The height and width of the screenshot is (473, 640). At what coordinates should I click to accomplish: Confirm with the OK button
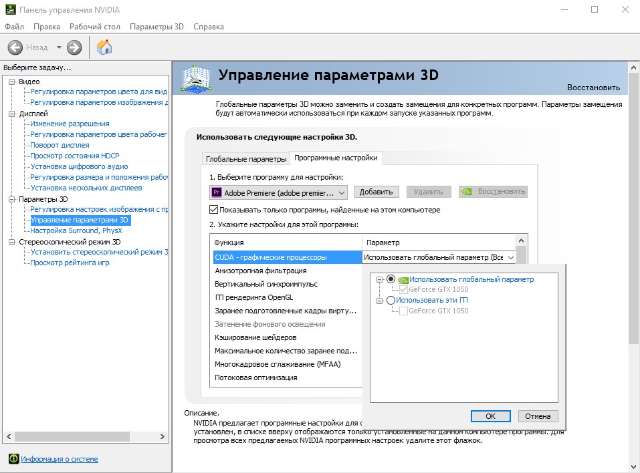[490, 416]
